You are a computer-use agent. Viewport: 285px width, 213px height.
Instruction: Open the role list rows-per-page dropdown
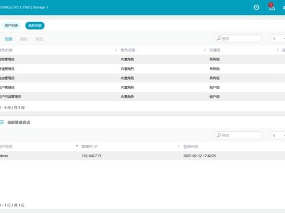pos(278,38)
